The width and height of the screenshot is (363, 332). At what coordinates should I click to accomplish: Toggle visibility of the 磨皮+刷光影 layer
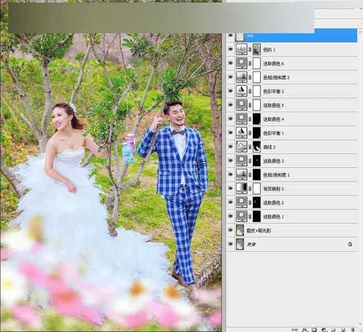coord(231,230)
